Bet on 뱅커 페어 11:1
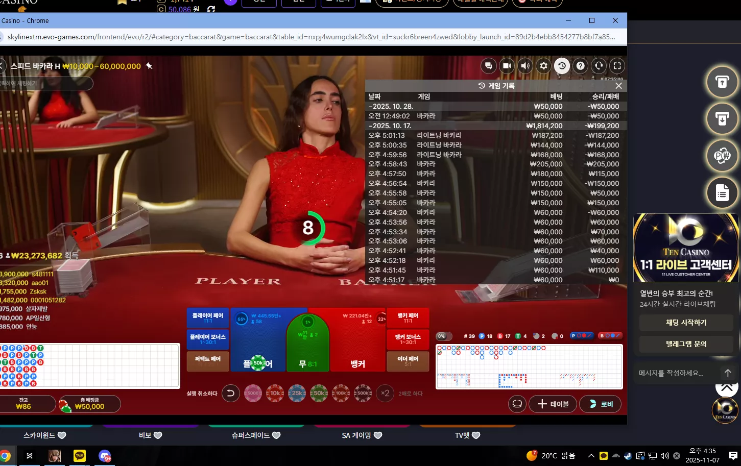Screen dimensions: 741x466 tap(408, 318)
